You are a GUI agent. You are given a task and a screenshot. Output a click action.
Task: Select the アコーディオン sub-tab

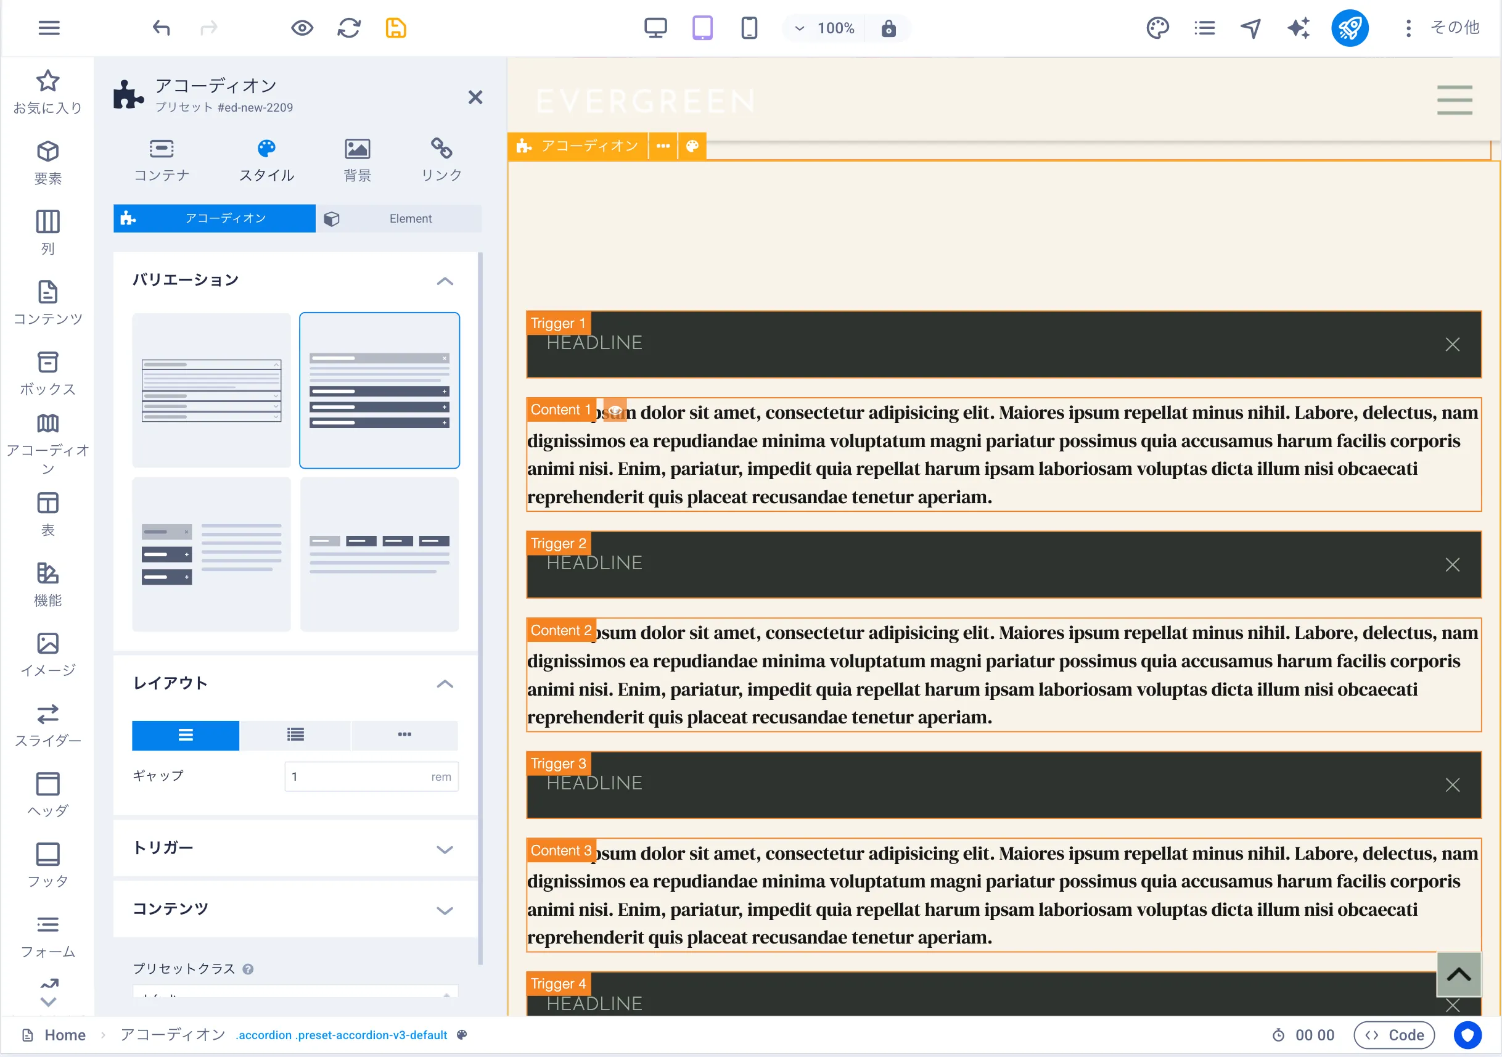[x=214, y=218]
